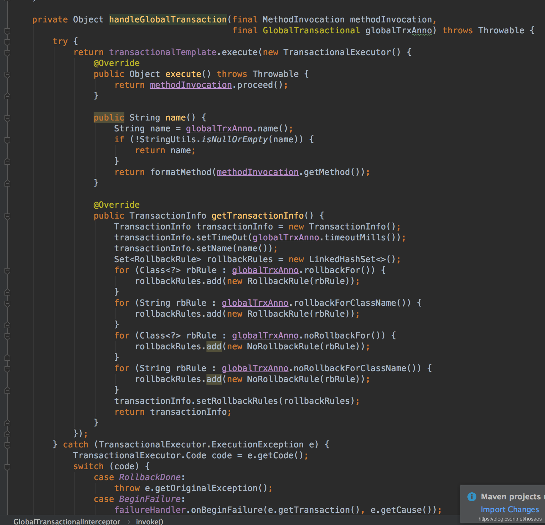The height and width of the screenshot is (525, 545).
Task: Click the RollbackDone case label
Action: click(x=150, y=477)
